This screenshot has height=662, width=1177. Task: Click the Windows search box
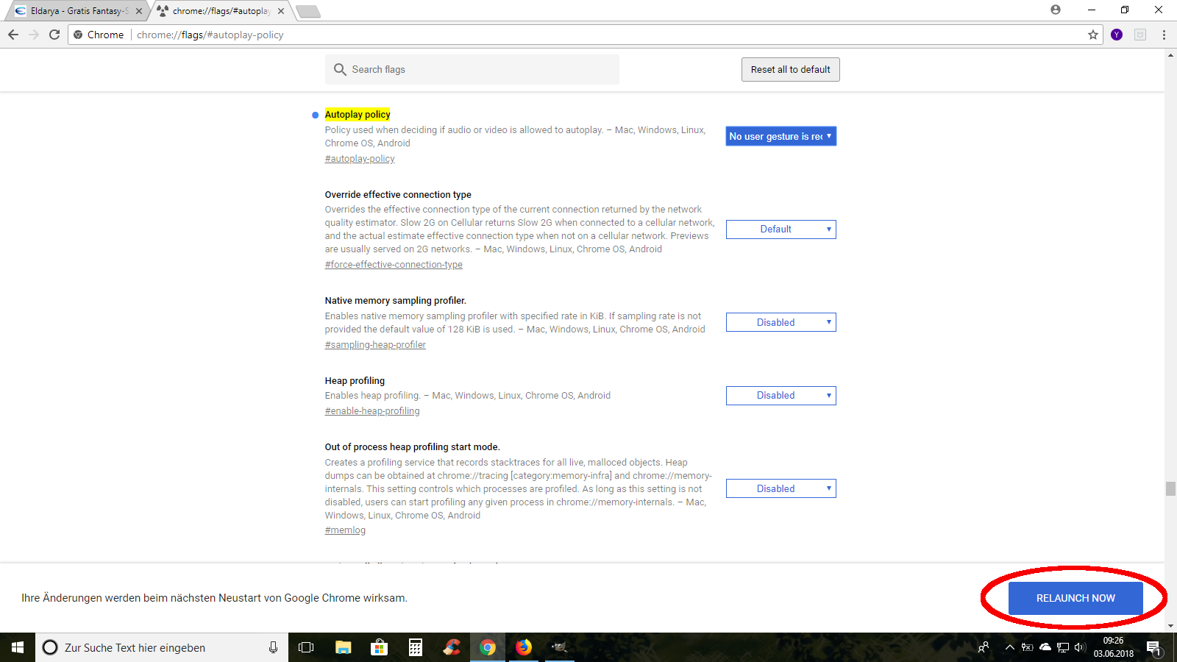[162, 647]
